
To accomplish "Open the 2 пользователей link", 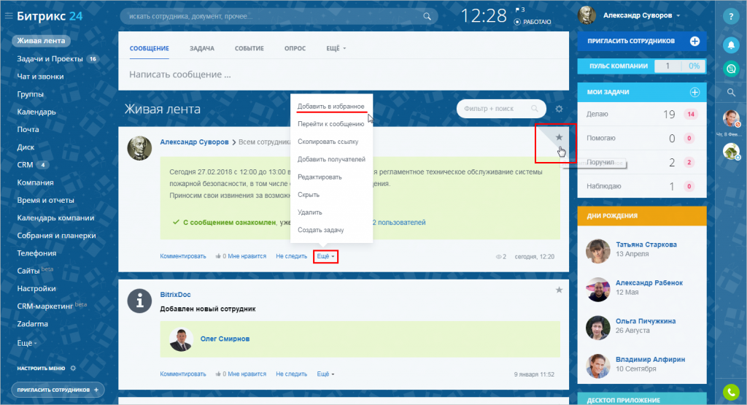I will (x=399, y=223).
